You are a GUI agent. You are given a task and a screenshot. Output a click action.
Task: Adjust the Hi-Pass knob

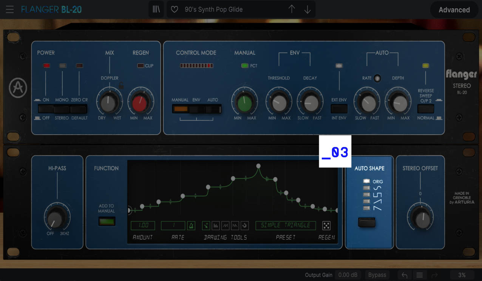pyautogui.click(x=57, y=219)
